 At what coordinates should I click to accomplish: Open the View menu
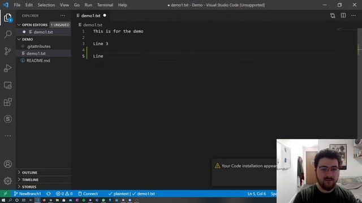(64, 5)
